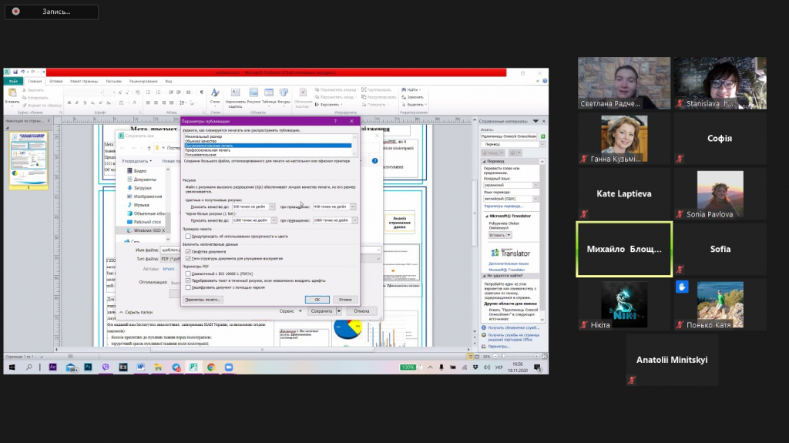The height and width of the screenshot is (443, 789).
Task: Select Документы in the Save As folder tree
Action: pyautogui.click(x=142, y=180)
